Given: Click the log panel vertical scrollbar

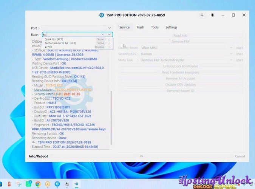Looking at the screenshot, I should tap(111, 118).
